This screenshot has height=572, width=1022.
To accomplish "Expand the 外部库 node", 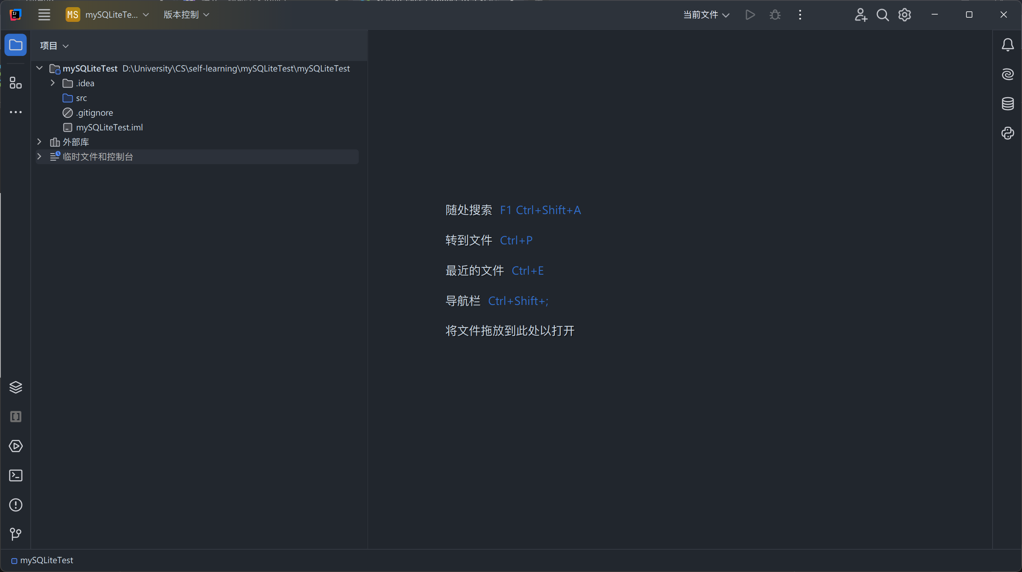I will click(39, 142).
